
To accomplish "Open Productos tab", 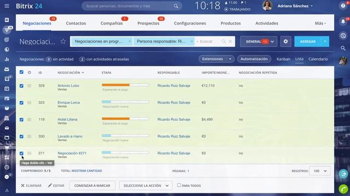I will point(231,23).
